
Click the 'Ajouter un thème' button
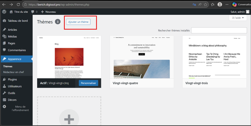click(x=78, y=22)
